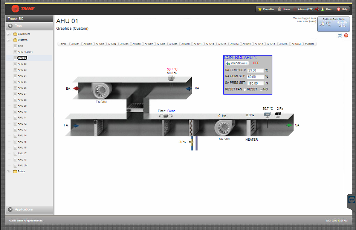Click the red EA exhaust arrow

coord(76,89)
